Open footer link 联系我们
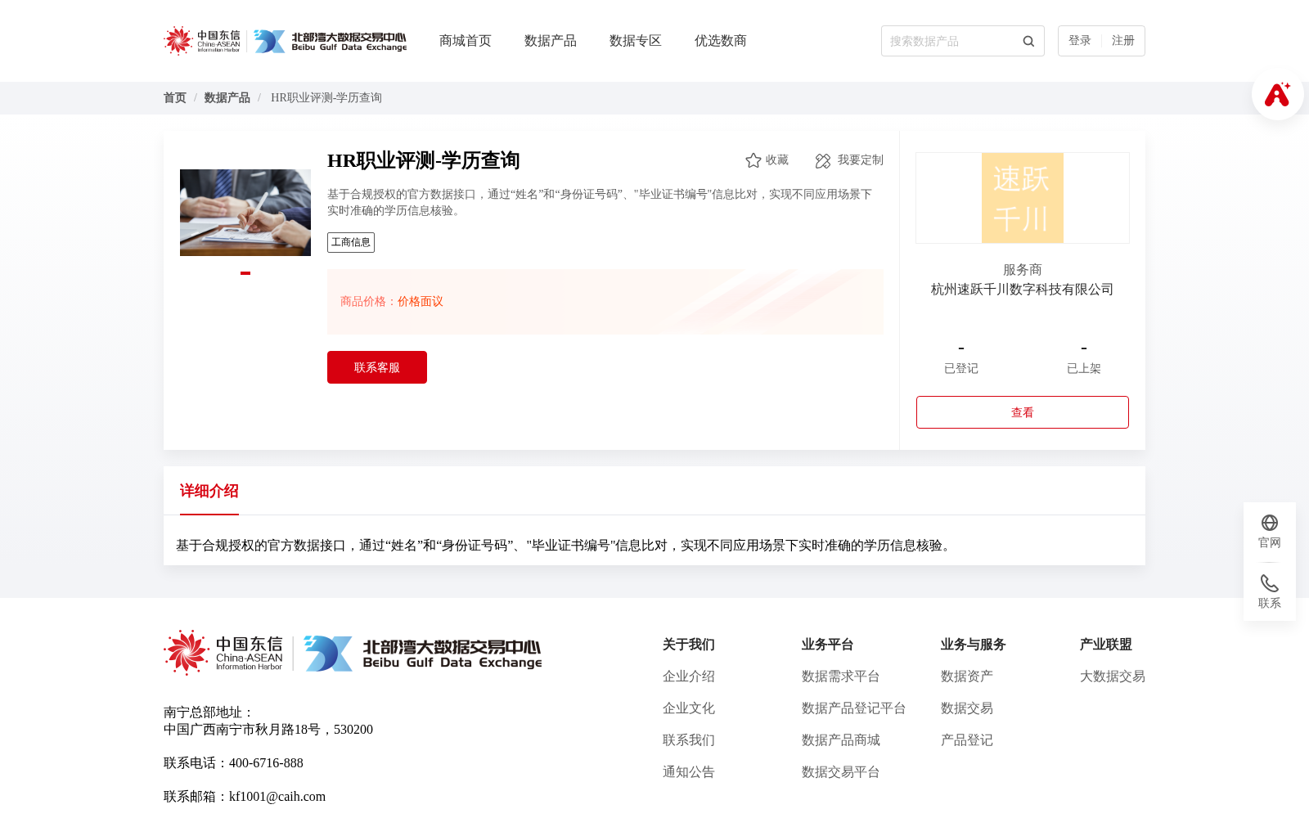1309x818 pixels. click(x=689, y=740)
